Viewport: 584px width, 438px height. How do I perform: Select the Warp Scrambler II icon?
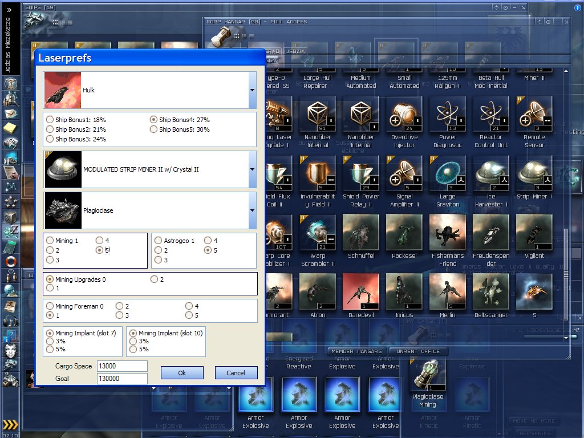[317, 233]
